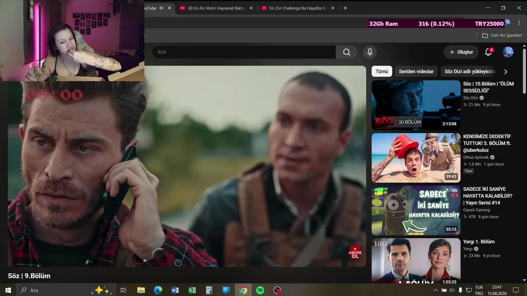Open Söz 10.Bölüm video thumbnail
The image size is (527, 296).
pyautogui.click(x=416, y=105)
